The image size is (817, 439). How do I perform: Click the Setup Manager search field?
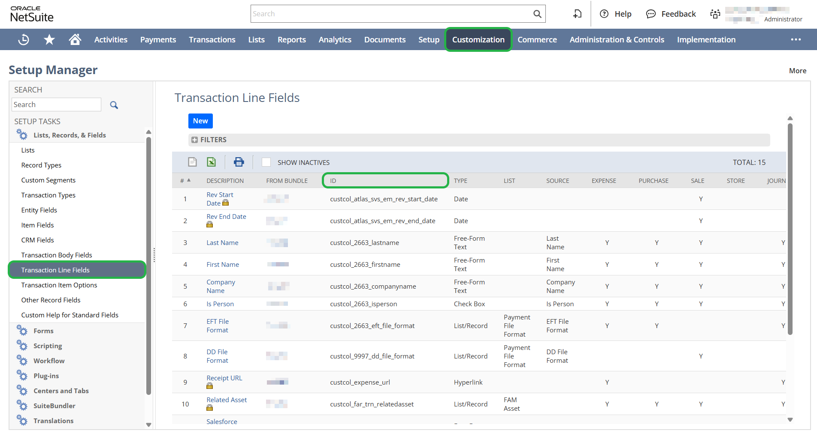click(56, 105)
